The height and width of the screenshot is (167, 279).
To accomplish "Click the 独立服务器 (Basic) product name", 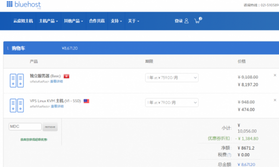I will tap(45, 76).
